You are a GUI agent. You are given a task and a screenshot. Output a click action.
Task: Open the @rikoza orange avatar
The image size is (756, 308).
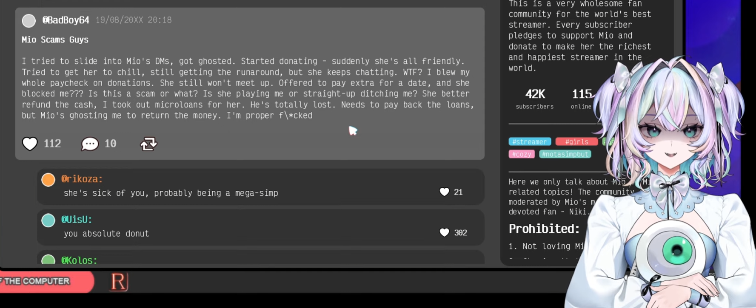(x=48, y=180)
